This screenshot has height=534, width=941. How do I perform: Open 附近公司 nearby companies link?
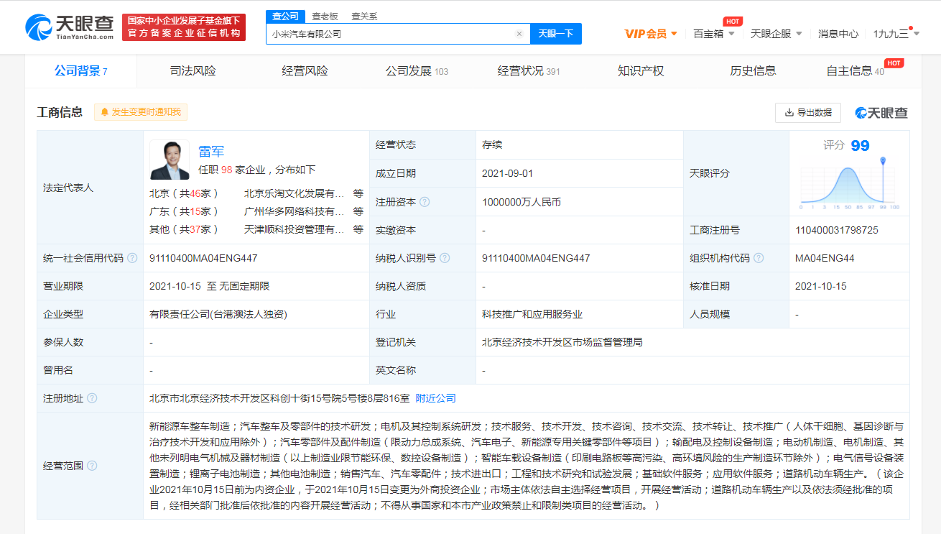[435, 398]
